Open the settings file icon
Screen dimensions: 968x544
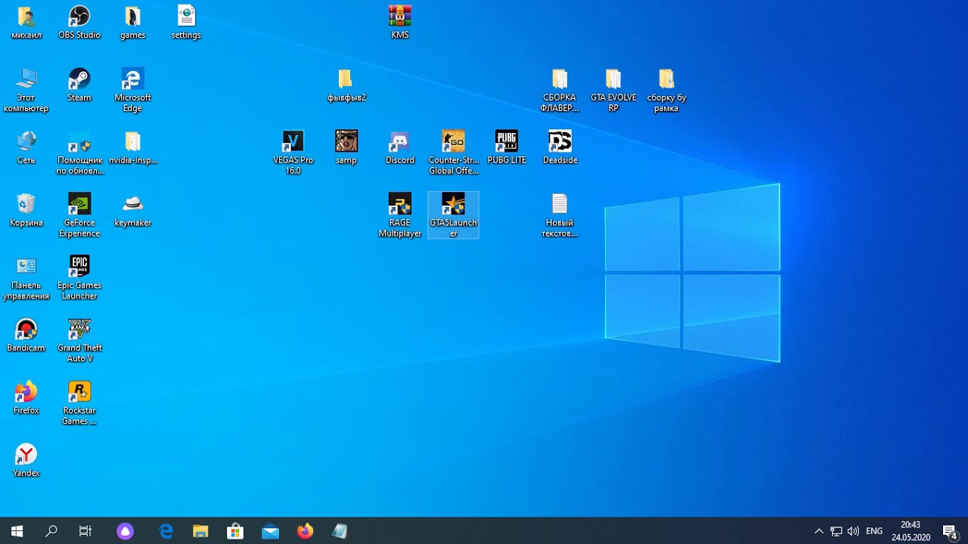(186, 23)
